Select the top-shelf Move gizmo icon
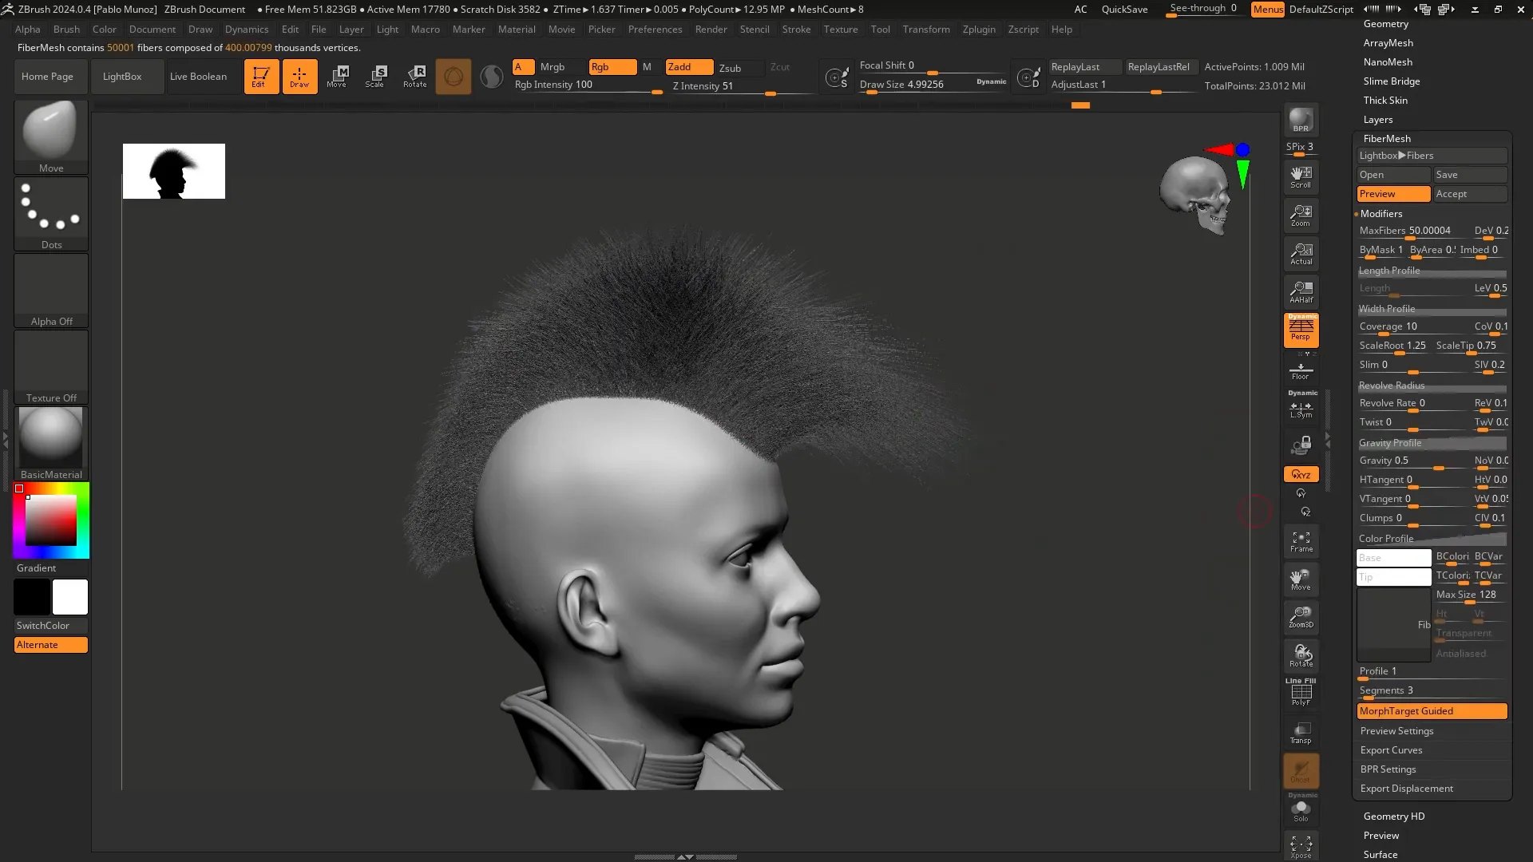This screenshot has height=862, width=1533. tap(338, 77)
